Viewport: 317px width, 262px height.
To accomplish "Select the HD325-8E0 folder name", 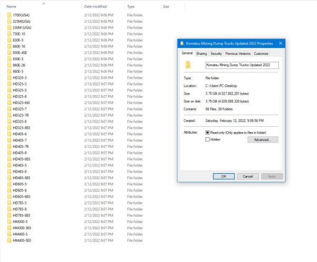I will click(22, 128).
